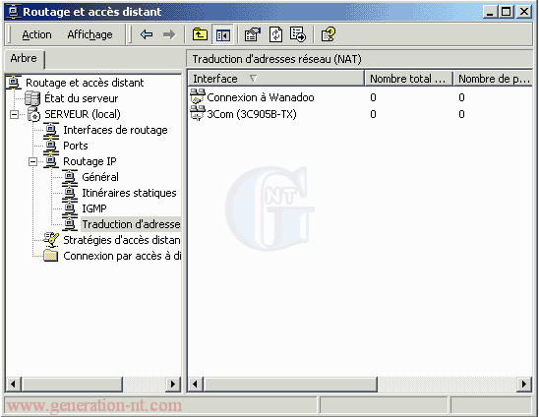Click the tree scrollbar left arrow
This screenshot has width=539, height=417.
click(14, 384)
